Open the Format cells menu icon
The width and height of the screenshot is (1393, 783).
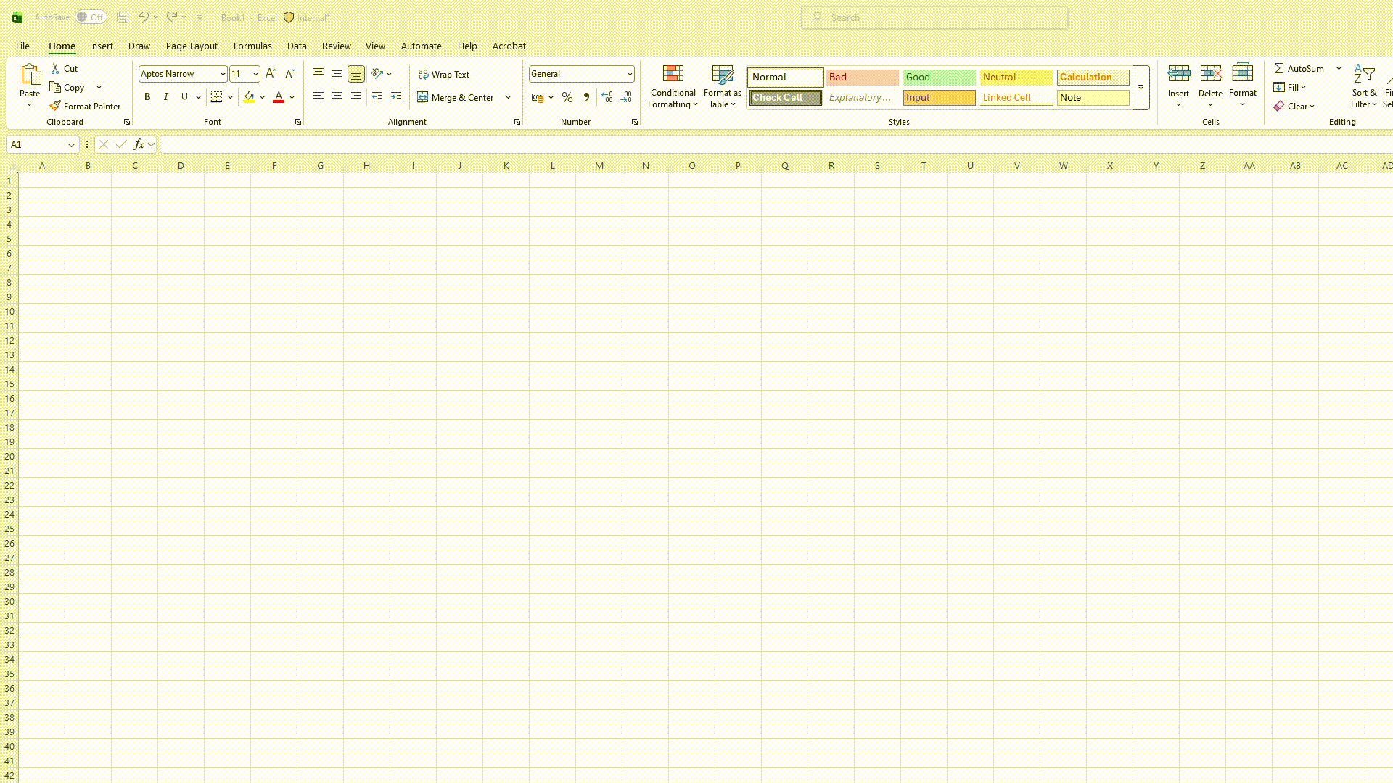[x=1243, y=74]
